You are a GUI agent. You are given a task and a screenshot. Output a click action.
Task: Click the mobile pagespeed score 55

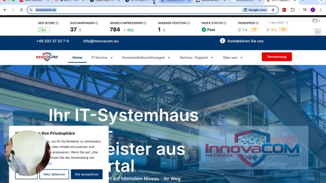coord(283,29)
